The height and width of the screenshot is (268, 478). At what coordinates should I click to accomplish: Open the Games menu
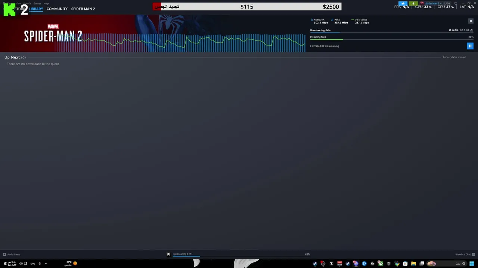37,3
